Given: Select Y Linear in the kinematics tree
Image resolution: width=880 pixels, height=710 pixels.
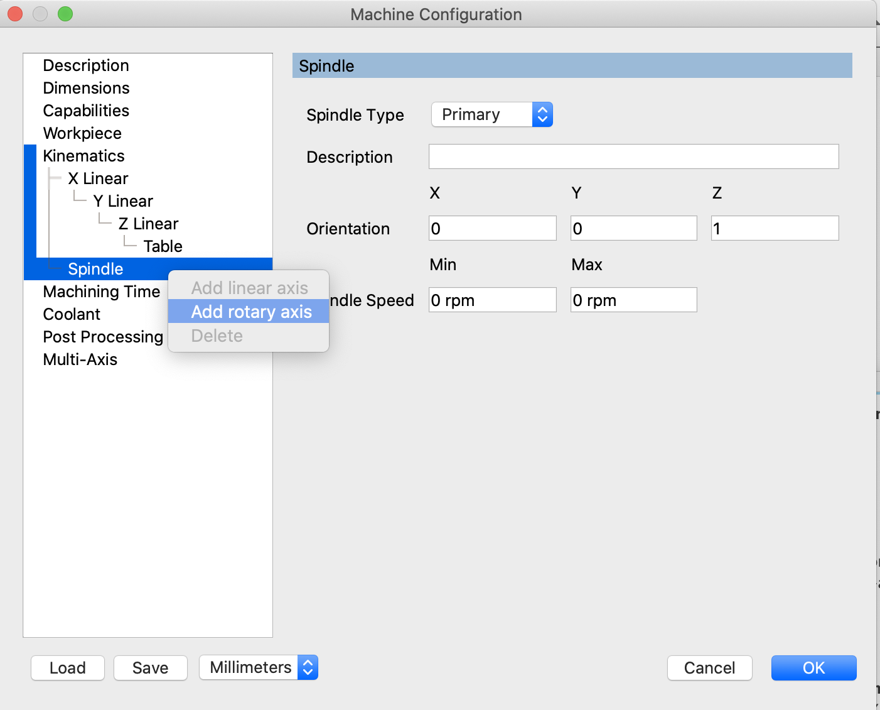Looking at the screenshot, I should tap(123, 201).
